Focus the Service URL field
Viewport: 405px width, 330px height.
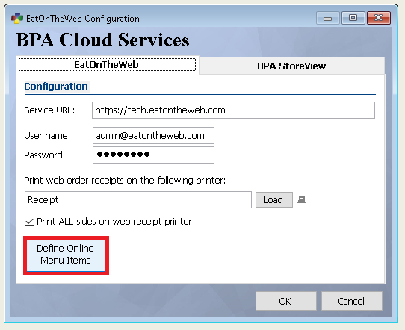tap(233, 110)
